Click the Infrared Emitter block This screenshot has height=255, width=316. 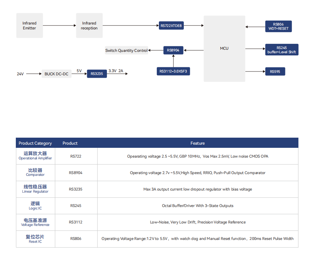[x=30, y=26]
